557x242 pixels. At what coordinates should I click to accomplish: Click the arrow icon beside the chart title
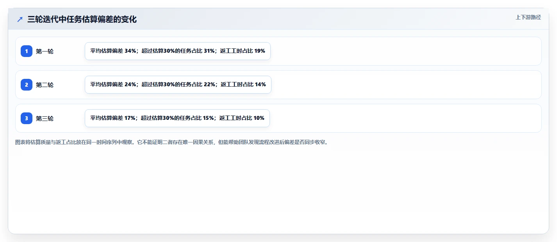point(20,19)
